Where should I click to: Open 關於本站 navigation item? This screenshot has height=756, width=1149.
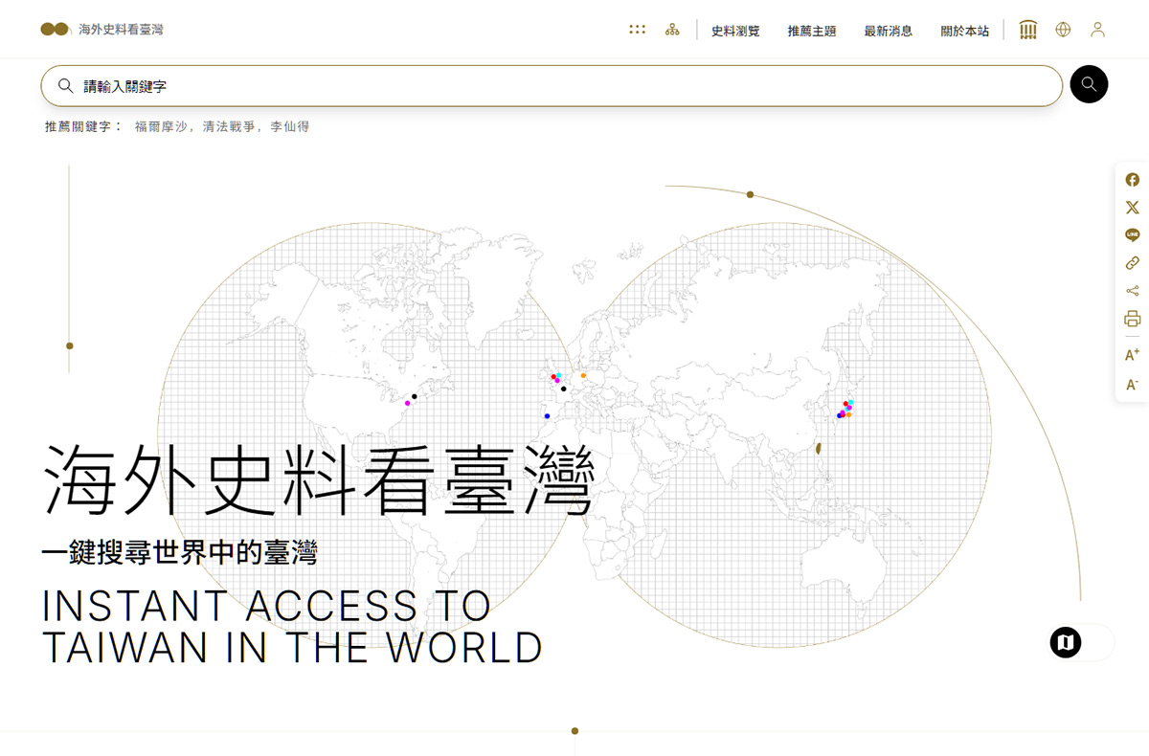click(965, 31)
